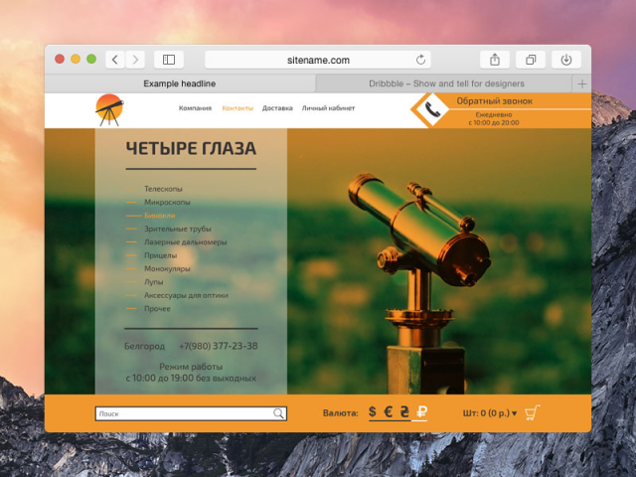The width and height of the screenshot is (636, 477).
Task: Click the phone handset callback icon
Action: coord(432,109)
